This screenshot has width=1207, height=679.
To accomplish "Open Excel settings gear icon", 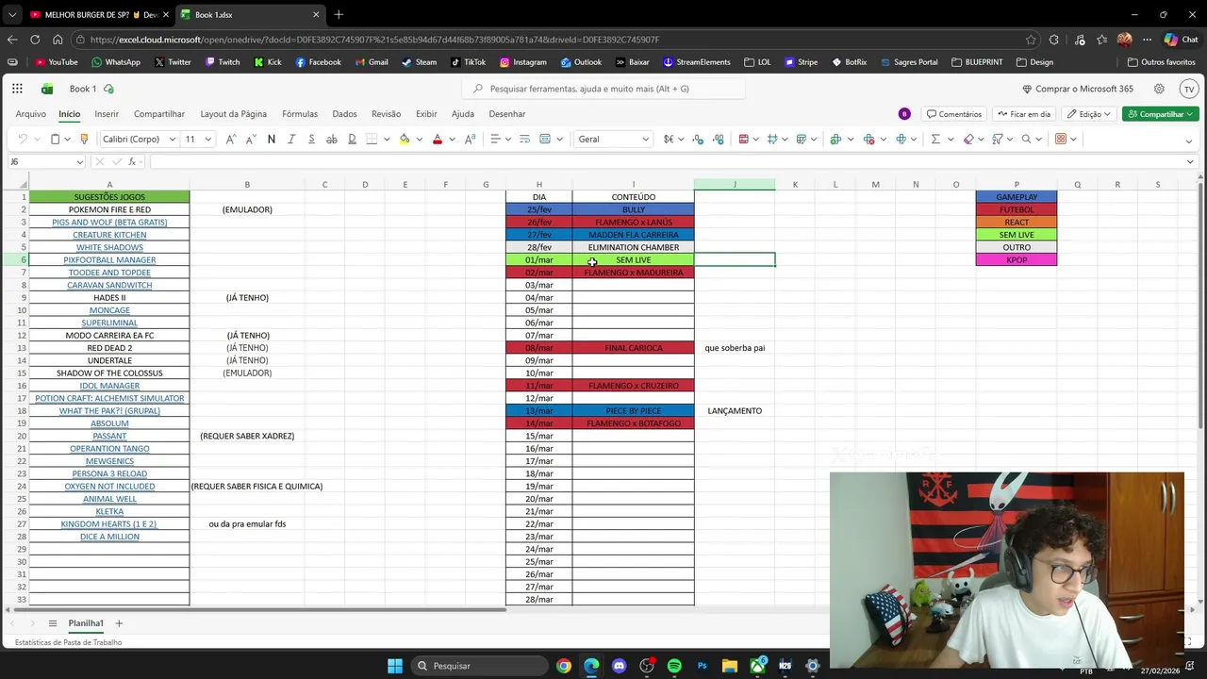I will [1159, 89].
